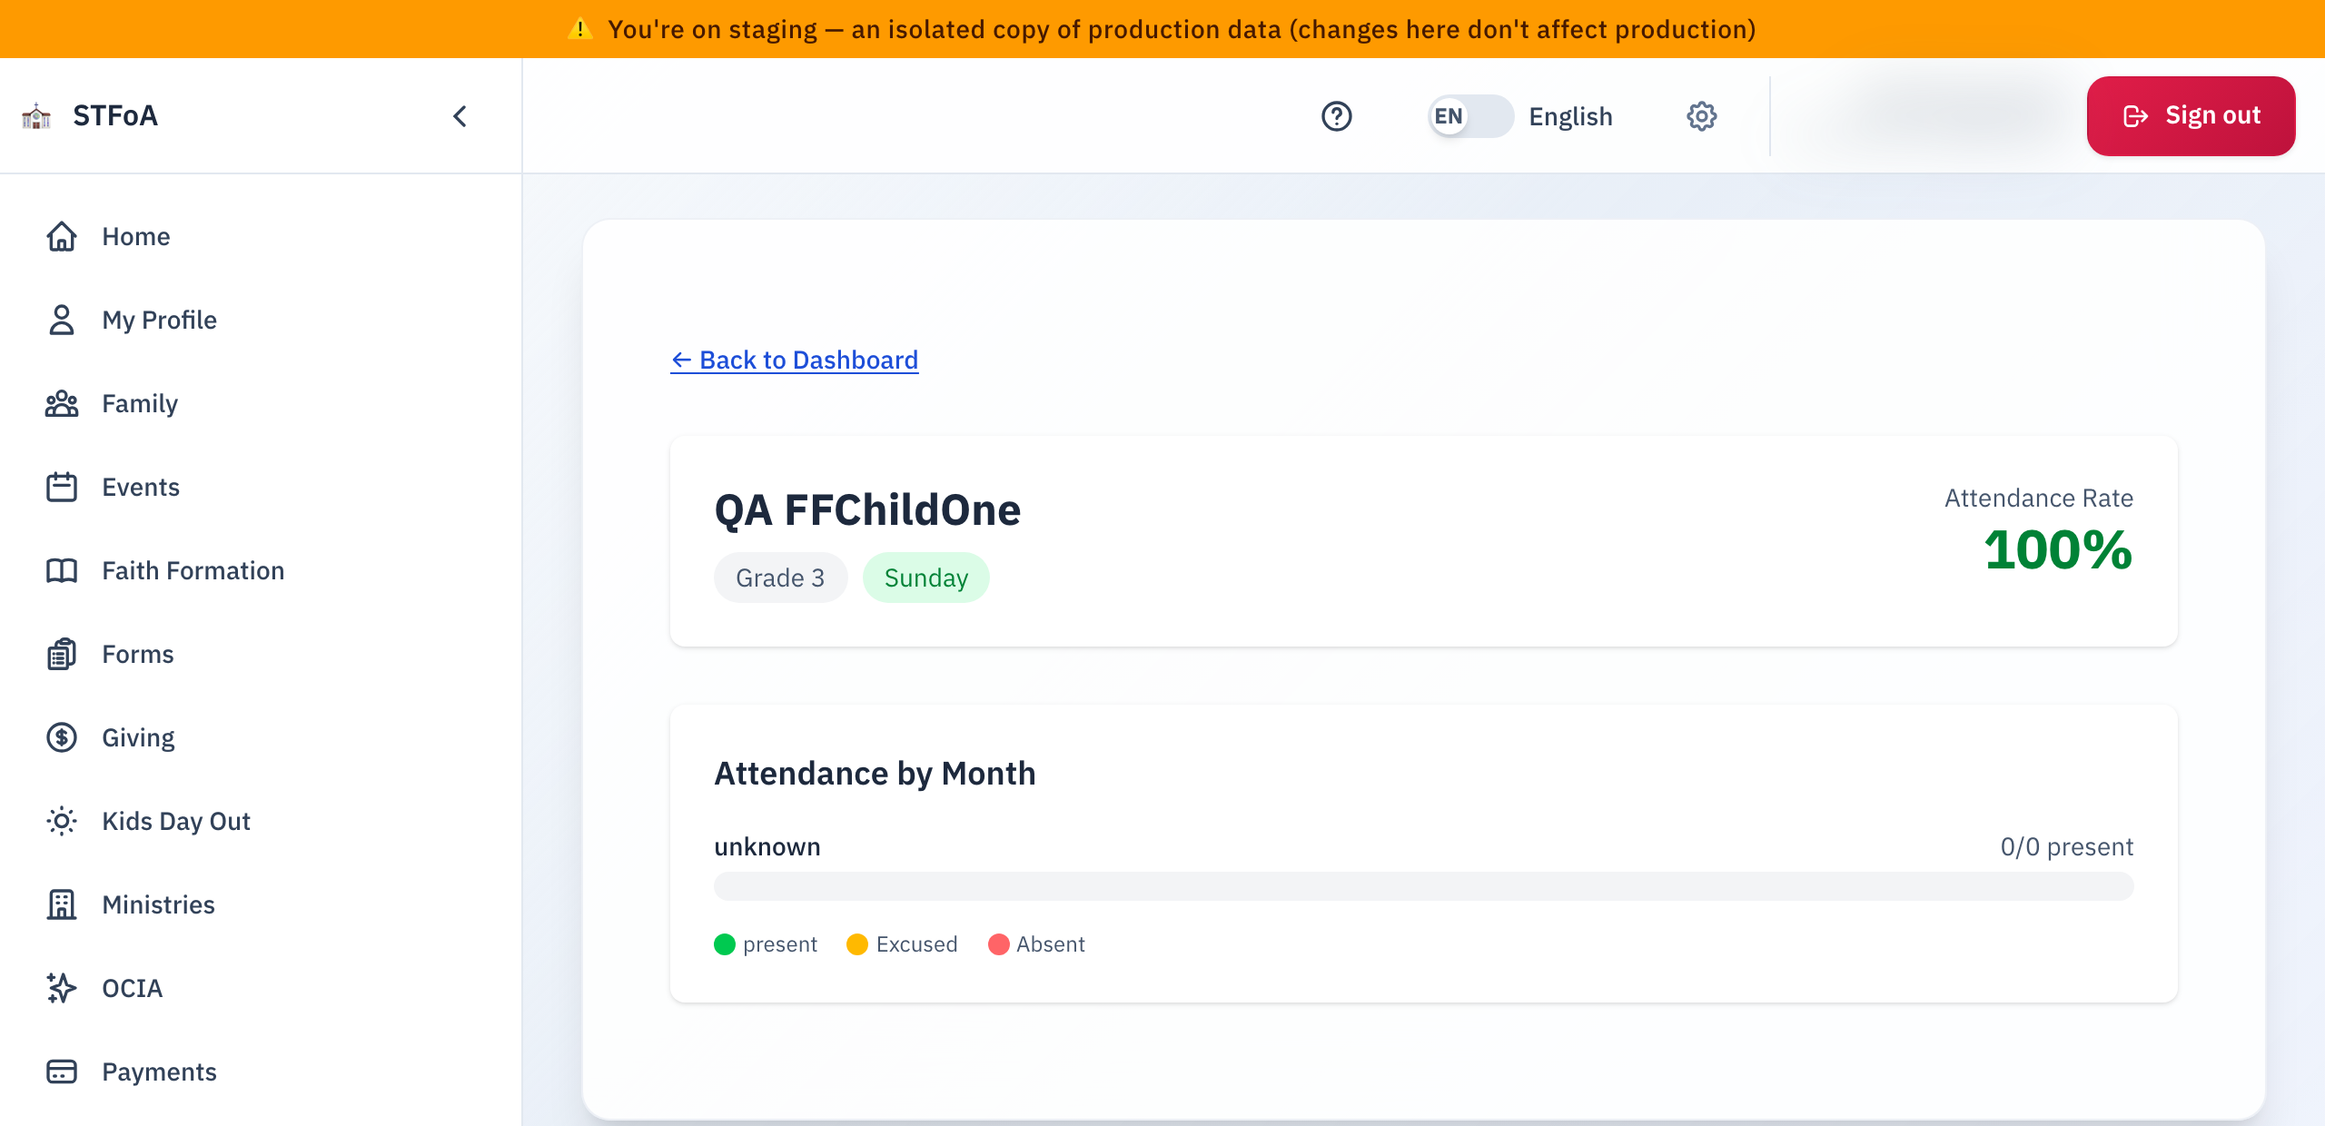Click the Sunday badge
The width and height of the screenshot is (2325, 1126).
[x=925, y=578]
